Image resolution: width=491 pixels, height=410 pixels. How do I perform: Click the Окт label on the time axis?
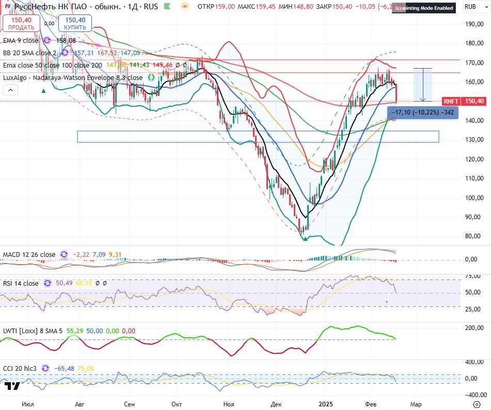tap(177, 404)
